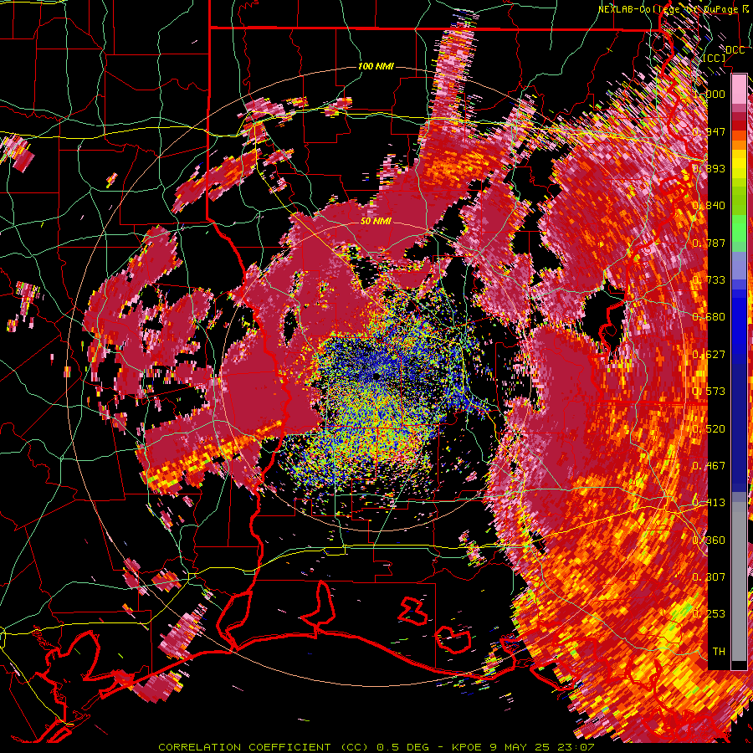Click the pink top segment of color bar
This screenshot has height=753, width=753.
[x=739, y=89]
